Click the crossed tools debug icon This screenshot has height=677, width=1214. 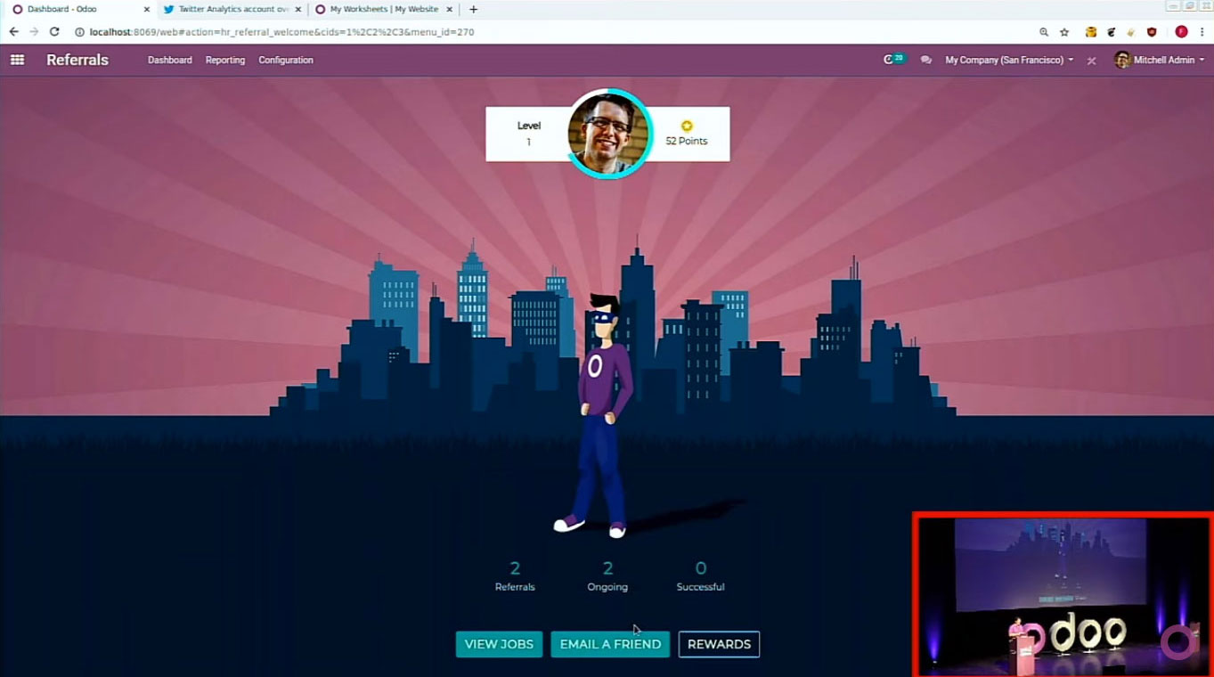click(x=1091, y=61)
